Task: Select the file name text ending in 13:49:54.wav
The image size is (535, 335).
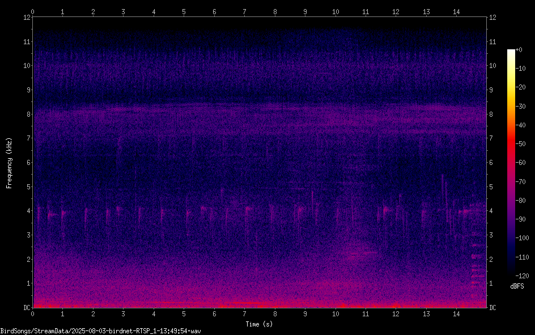Action: pos(100,331)
